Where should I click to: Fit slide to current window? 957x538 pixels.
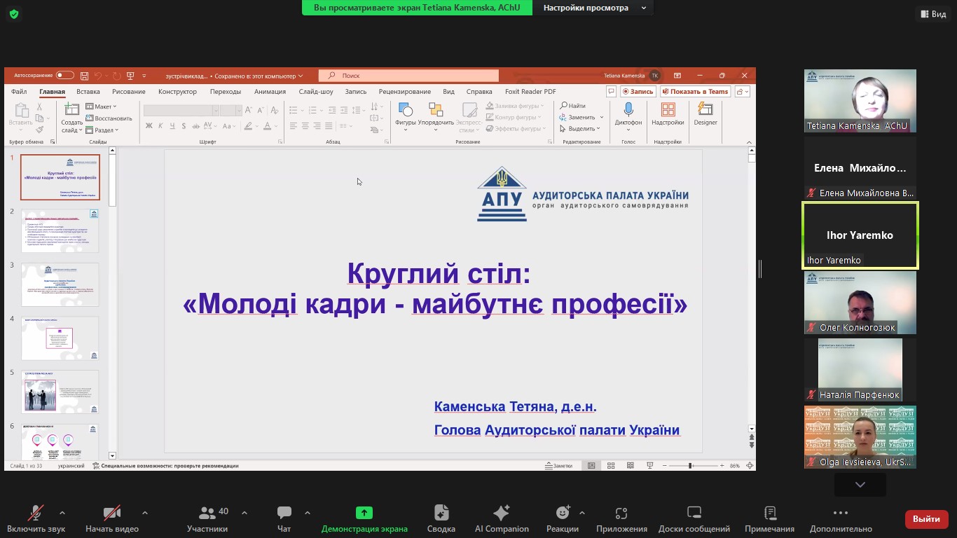(x=750, y=466)
